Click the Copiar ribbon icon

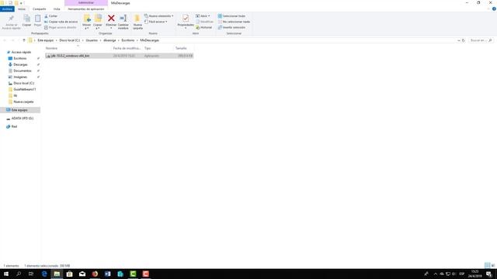point(26,19)
